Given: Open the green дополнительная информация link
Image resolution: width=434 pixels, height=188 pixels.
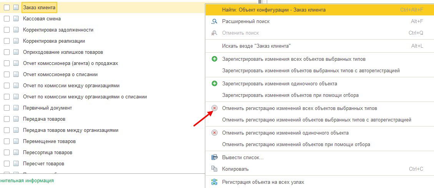Looking at the screenshot, I should [27, 180].
